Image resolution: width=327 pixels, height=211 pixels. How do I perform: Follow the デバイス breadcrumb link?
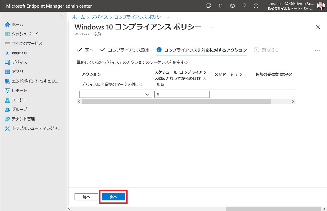tap(100, 17)
